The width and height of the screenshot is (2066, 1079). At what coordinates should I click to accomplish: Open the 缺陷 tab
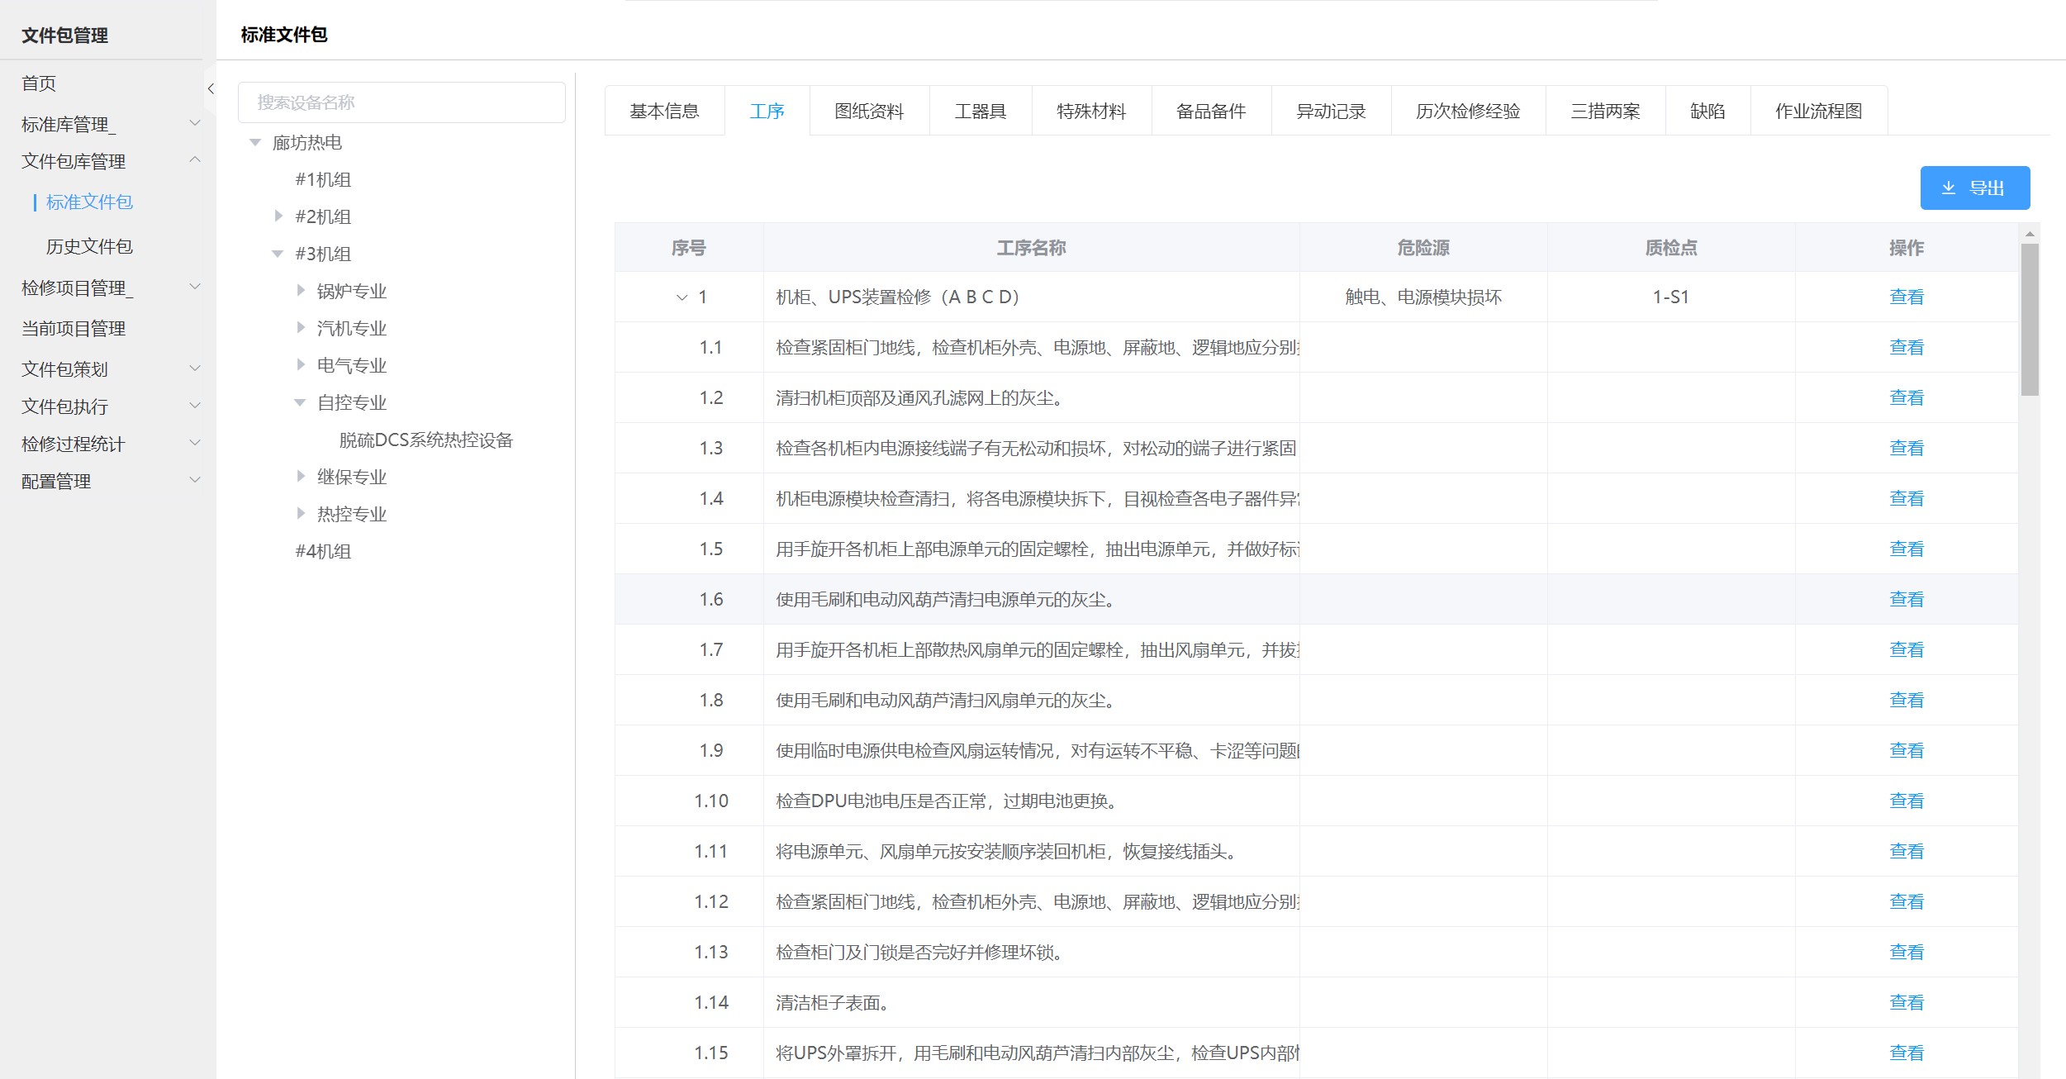[x=1707, y=111]
